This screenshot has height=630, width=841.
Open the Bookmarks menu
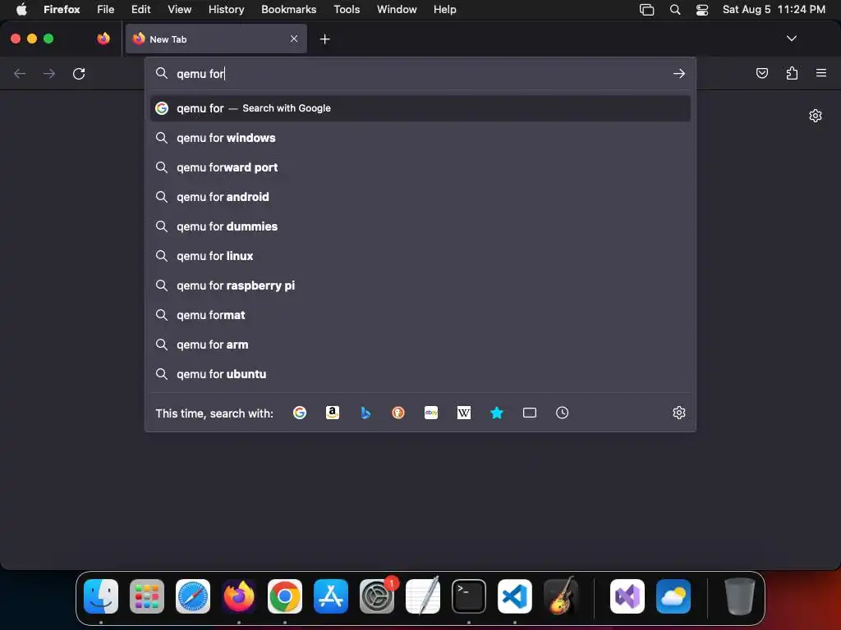coord(288,10)
